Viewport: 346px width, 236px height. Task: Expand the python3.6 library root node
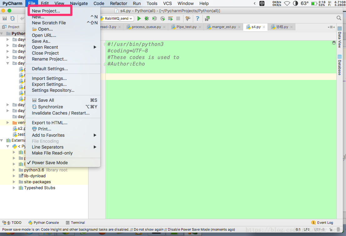(x=14, y=170)
